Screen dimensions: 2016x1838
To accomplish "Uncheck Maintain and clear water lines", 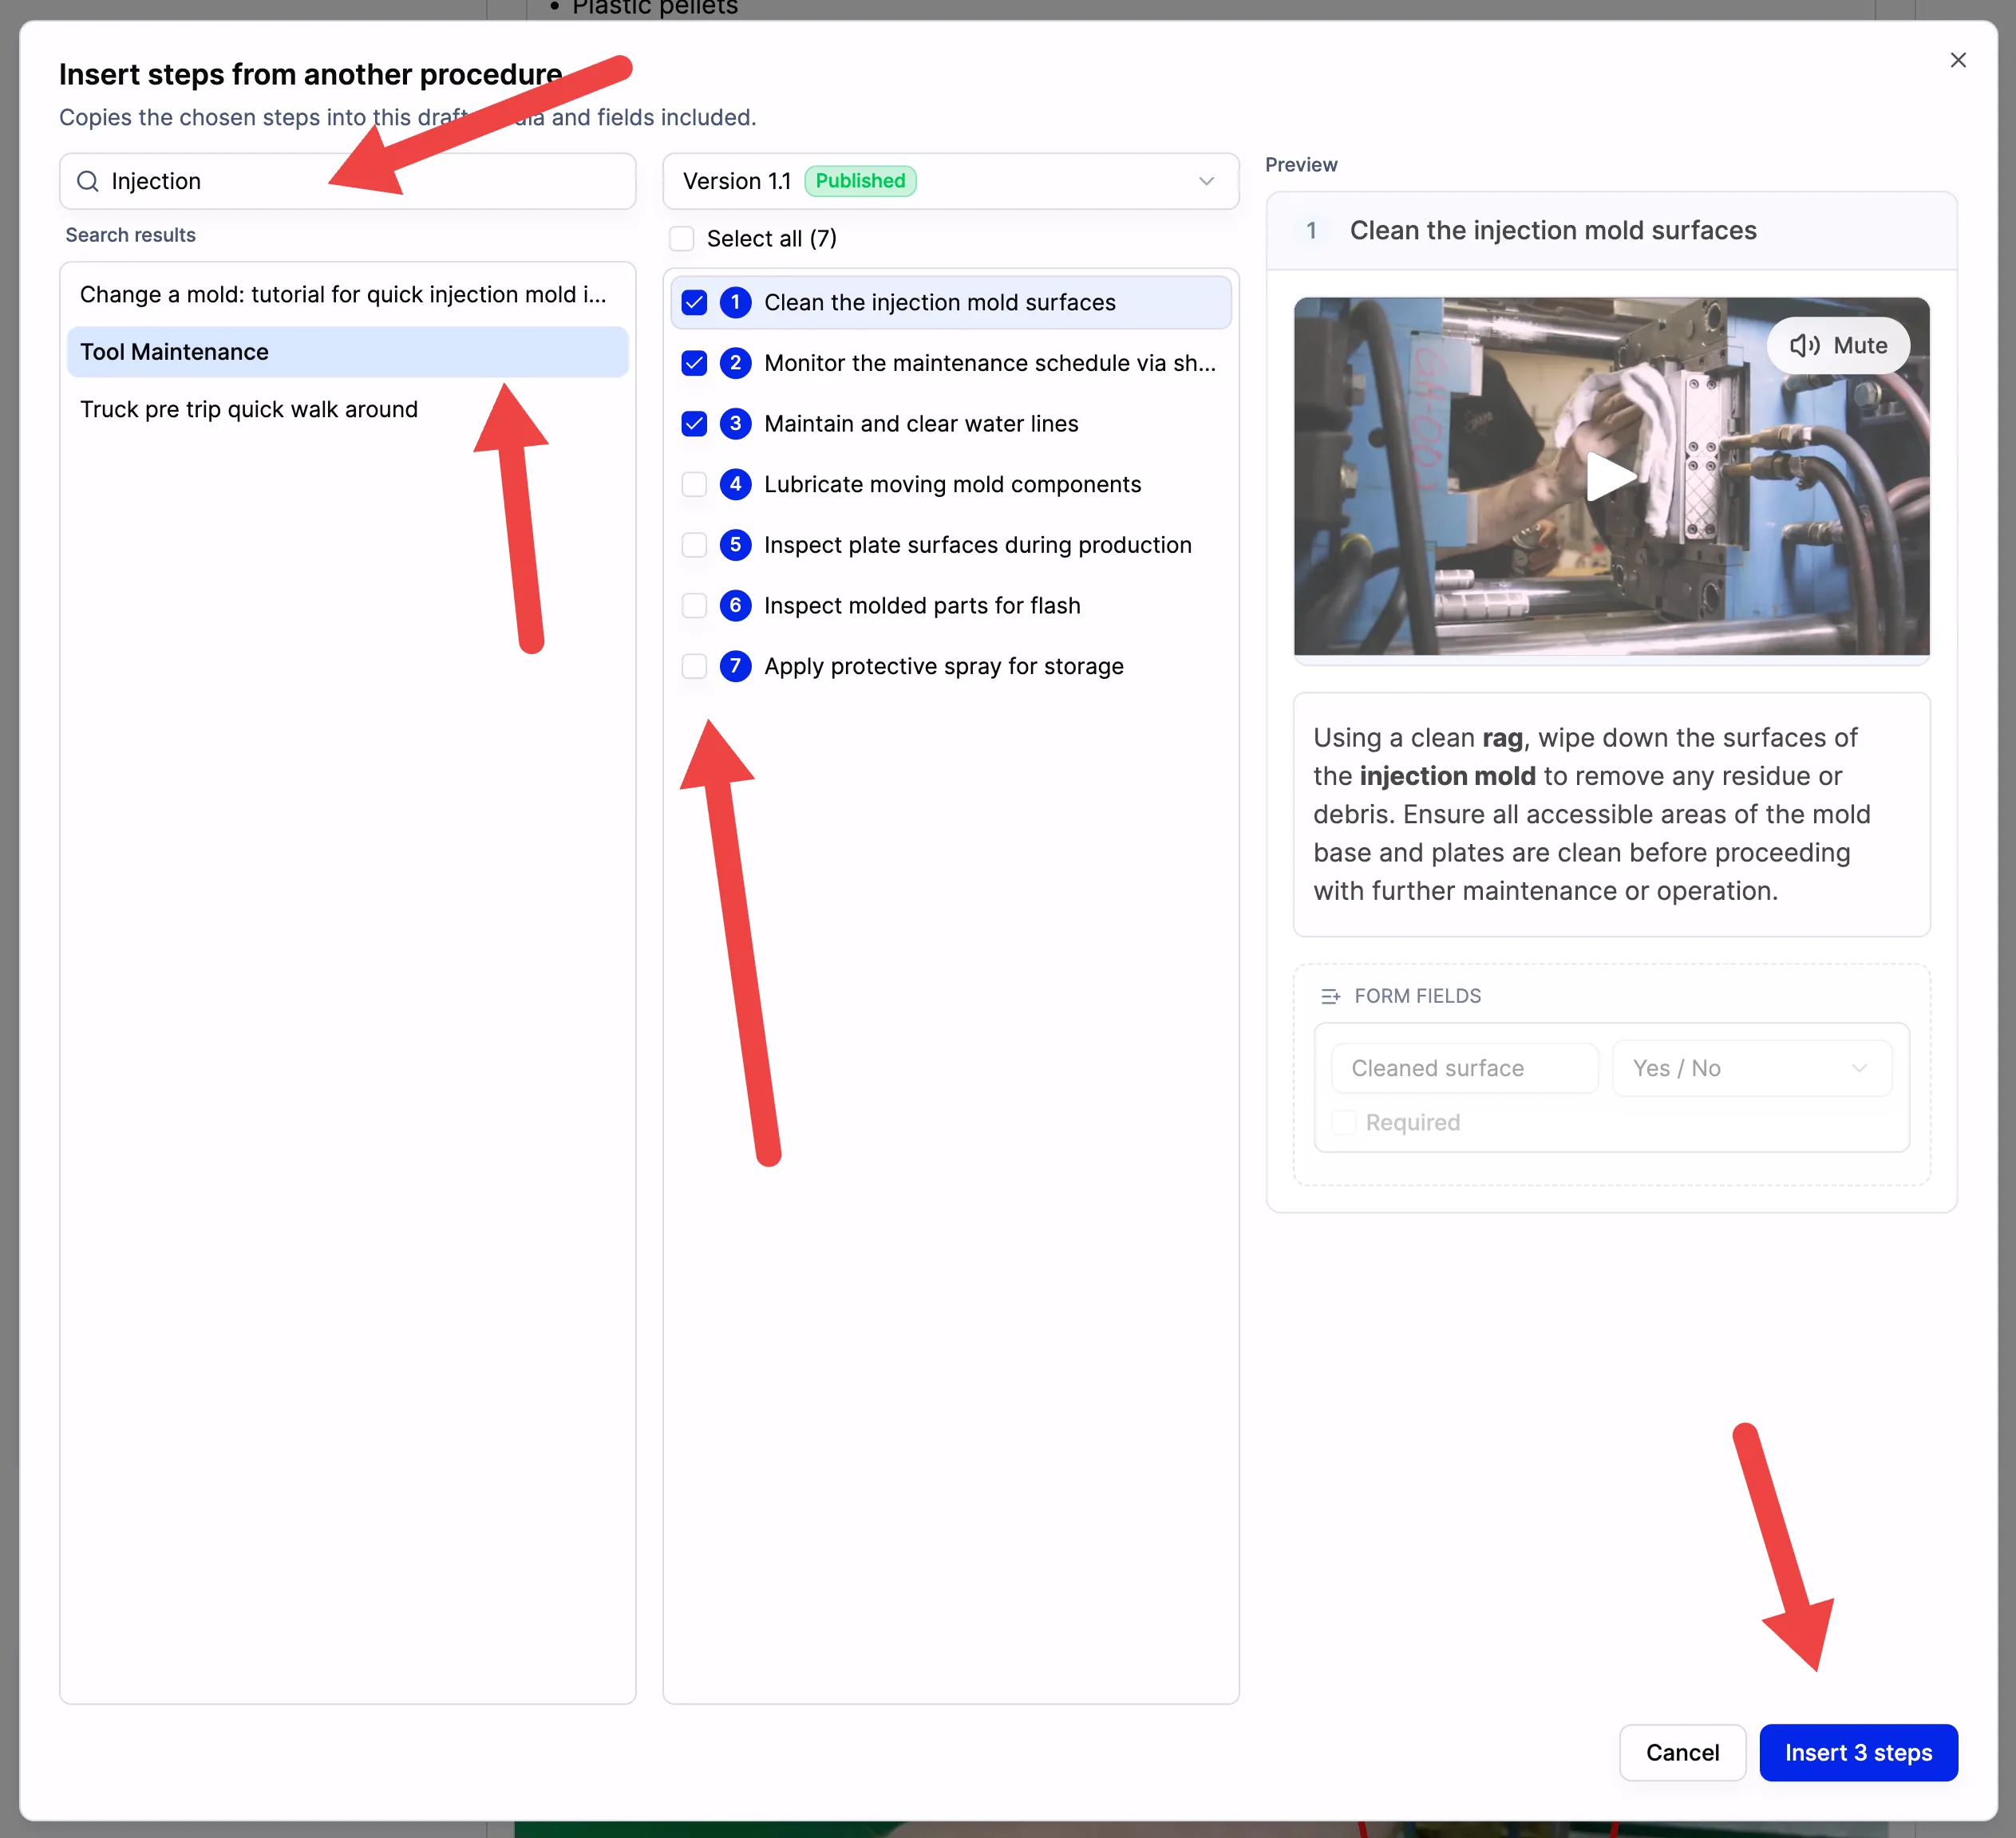I will point(694,424).
